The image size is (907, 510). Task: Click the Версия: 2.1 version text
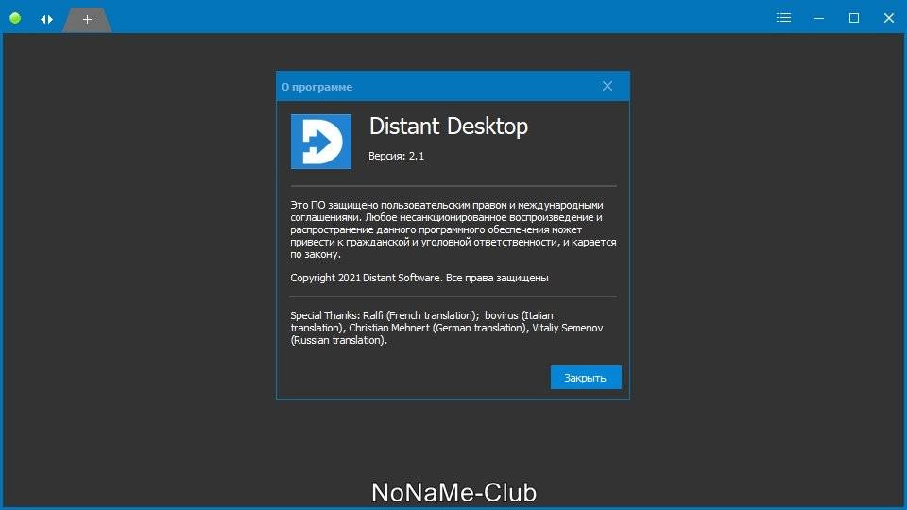tap(396, 156)
